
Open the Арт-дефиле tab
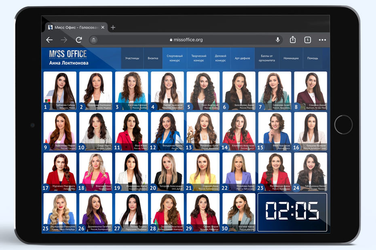tap(243, 58)
